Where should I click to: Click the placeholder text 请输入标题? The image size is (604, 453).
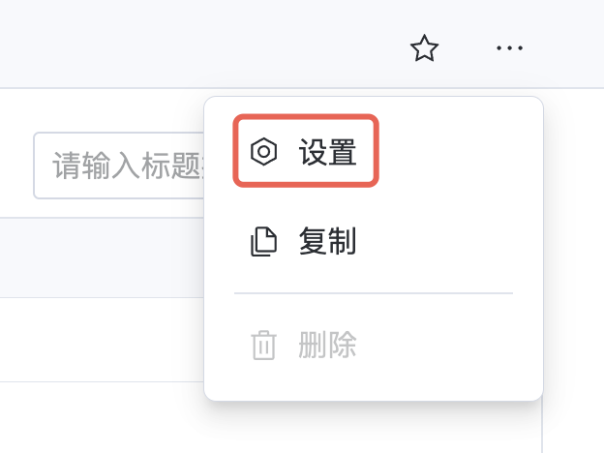[127, 166]
